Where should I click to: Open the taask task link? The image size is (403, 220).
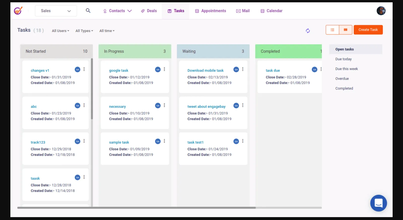coord(35,178)
